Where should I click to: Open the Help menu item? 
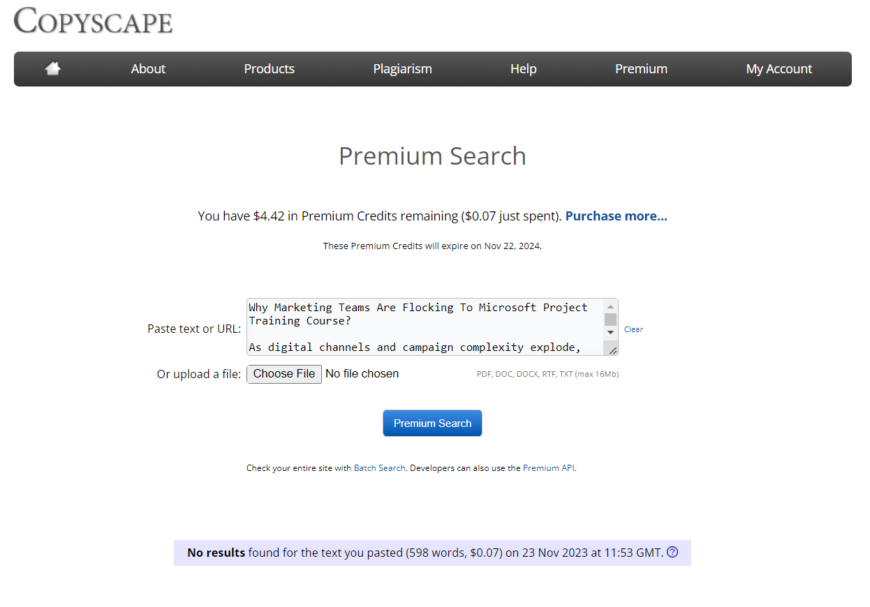(x=523, y=69)
